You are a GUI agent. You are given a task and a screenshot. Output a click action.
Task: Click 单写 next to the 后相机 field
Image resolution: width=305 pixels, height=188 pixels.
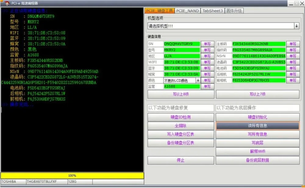pos(293,74)
